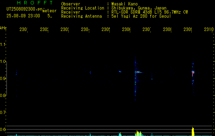Image resolution: width=215 pixels, height=136 pixels.
Task: Click the 1.0 frequency axis label
Action: tap(3, 62)
